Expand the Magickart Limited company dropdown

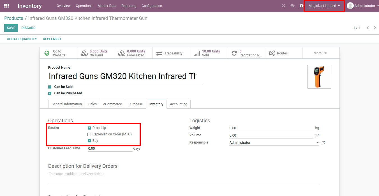tap(324, 6)
